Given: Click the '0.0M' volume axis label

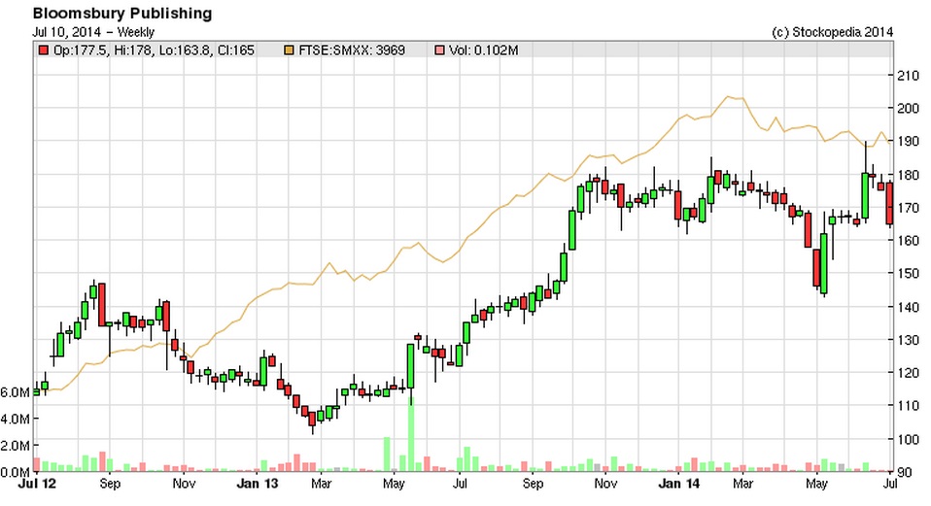Looking at the screenshot, I should [x=15, y=472].
